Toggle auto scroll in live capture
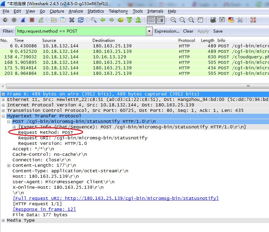269x232 pixels. click(x=160, y=20)
